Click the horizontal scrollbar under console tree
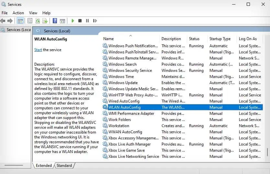Viewport: 270px width, 174px height. pyautogui.click(x=14, y=165)
